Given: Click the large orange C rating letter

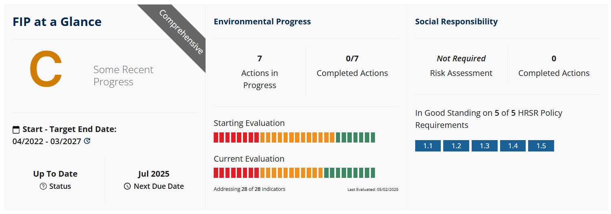Looking at the screenshot, I should [46, 69].
